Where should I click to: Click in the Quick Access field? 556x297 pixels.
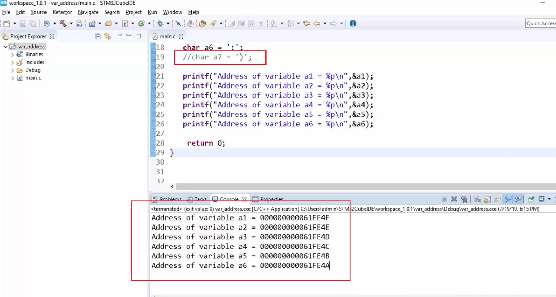[541, 23]
